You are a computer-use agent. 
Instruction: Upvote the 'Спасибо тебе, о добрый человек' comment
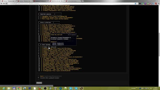(38, 76)
